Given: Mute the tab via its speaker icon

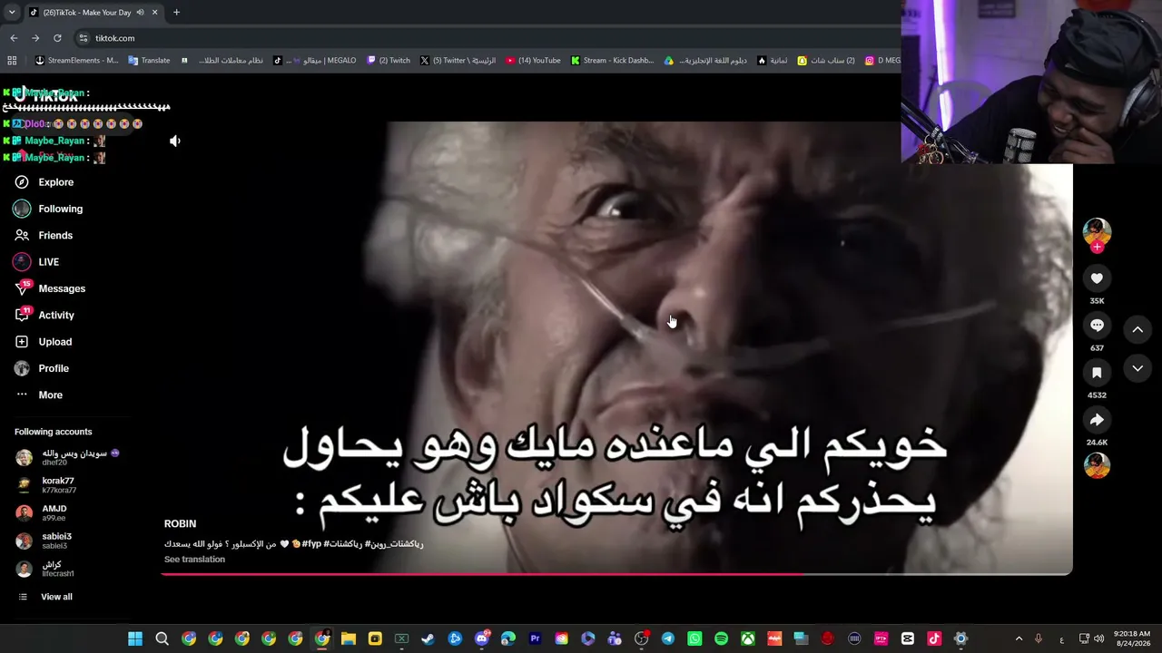Looking at the screenshot, I should [140, 13].
